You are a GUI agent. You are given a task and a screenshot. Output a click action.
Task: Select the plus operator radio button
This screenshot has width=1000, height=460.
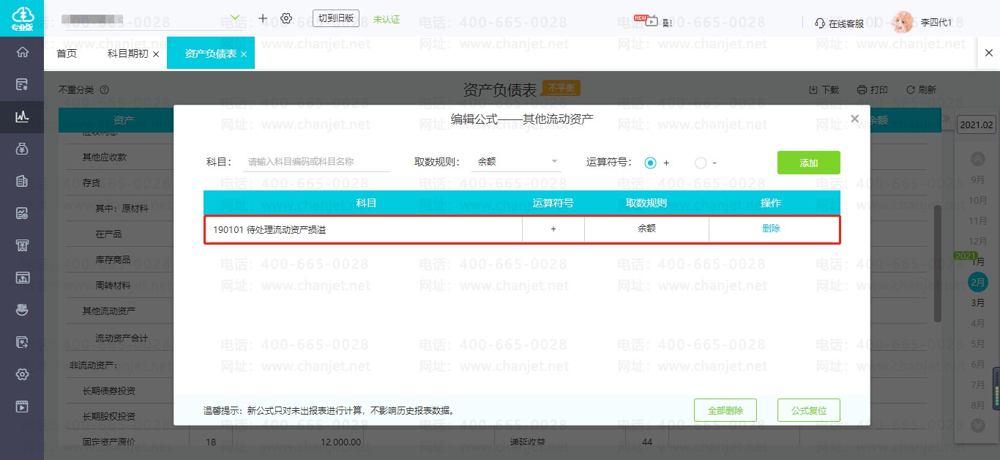pos(650,163)
